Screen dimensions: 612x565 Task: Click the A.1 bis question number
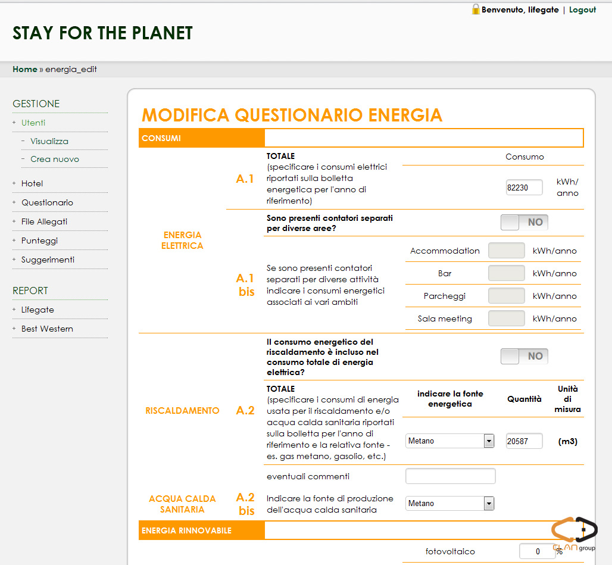tap(245, 285)
